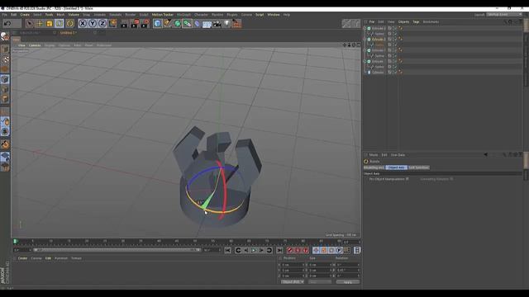This screenshot has width=529, height=297.
Task: Open the green Array modeling icon
Action: (188, 23)
